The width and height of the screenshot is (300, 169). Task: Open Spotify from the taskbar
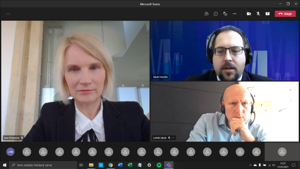point(159,165)
